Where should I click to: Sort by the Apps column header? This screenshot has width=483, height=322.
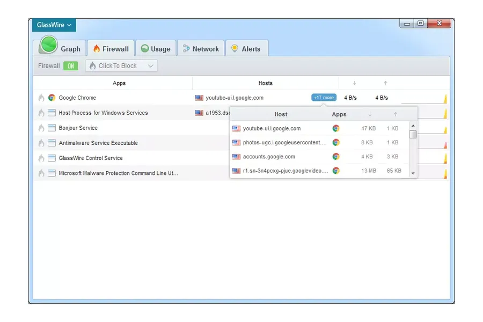tap(119, 83)
